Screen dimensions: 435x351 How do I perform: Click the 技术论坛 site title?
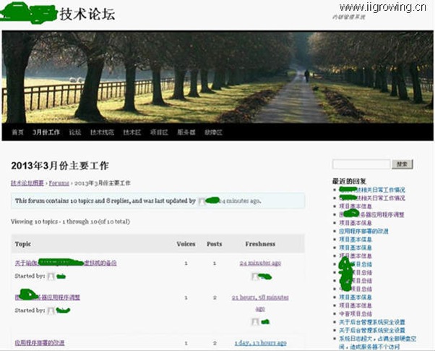pyautogui.click(x=87, y=14)
